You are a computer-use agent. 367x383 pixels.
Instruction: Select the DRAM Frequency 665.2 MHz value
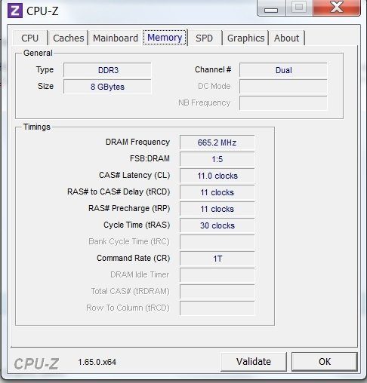(x=217, y=142)
